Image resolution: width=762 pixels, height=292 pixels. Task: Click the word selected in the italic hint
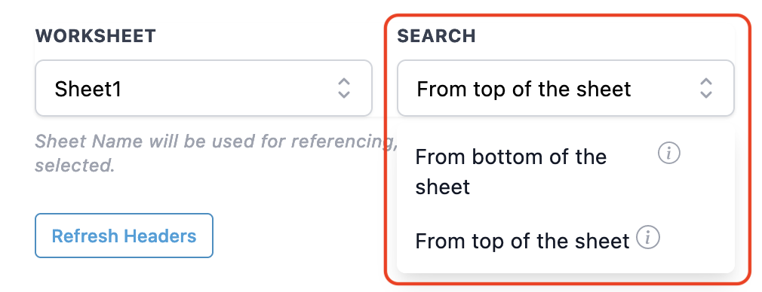point(75,166)
